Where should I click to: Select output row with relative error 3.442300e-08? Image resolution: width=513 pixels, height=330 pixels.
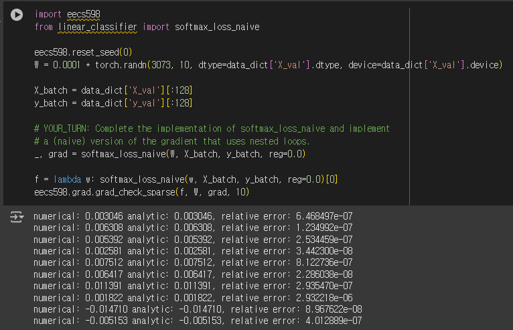point(193,251)
